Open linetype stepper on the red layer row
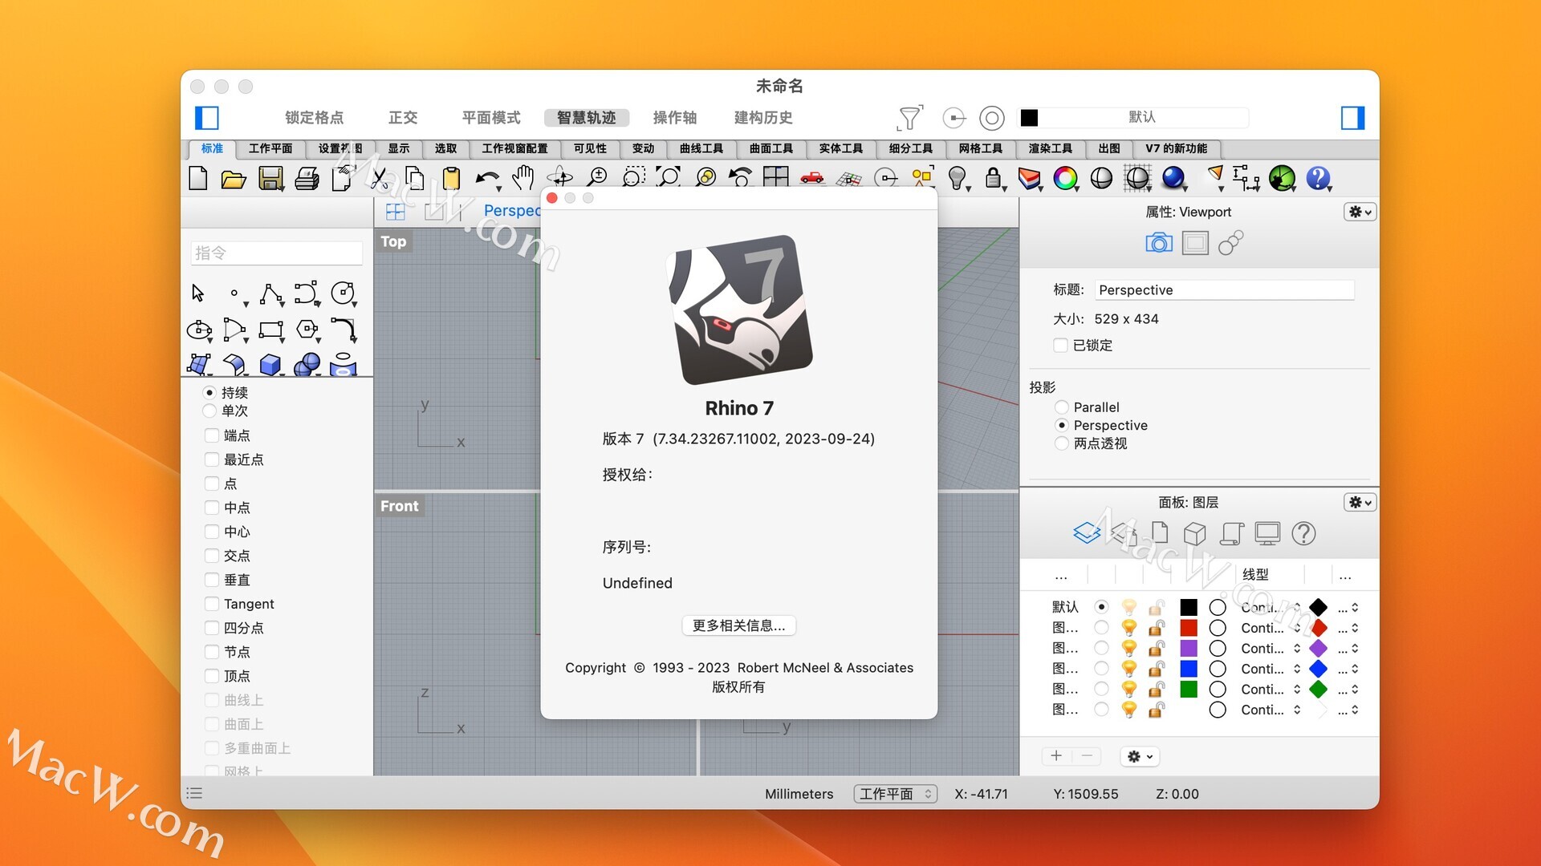The image size is (1541, 866). pyautogui.click(x=1297, y=628)
